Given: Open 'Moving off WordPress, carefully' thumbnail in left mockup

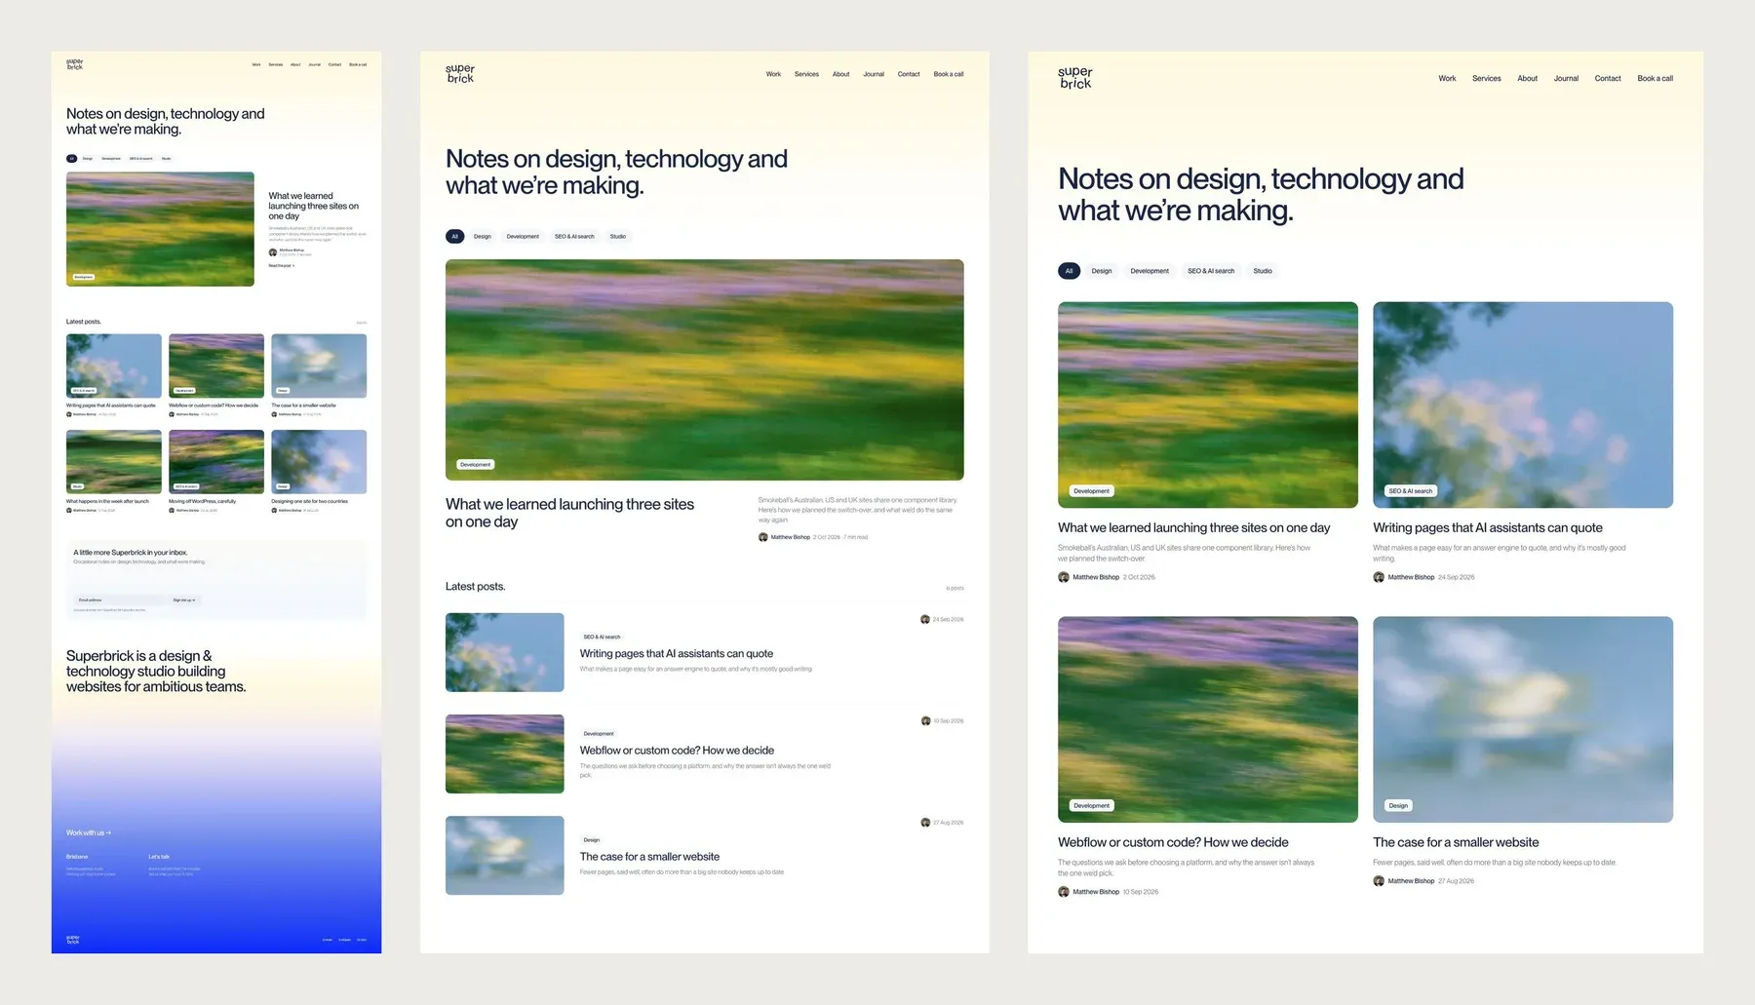Looking at the screenshot, I should (x=216, y=462).
